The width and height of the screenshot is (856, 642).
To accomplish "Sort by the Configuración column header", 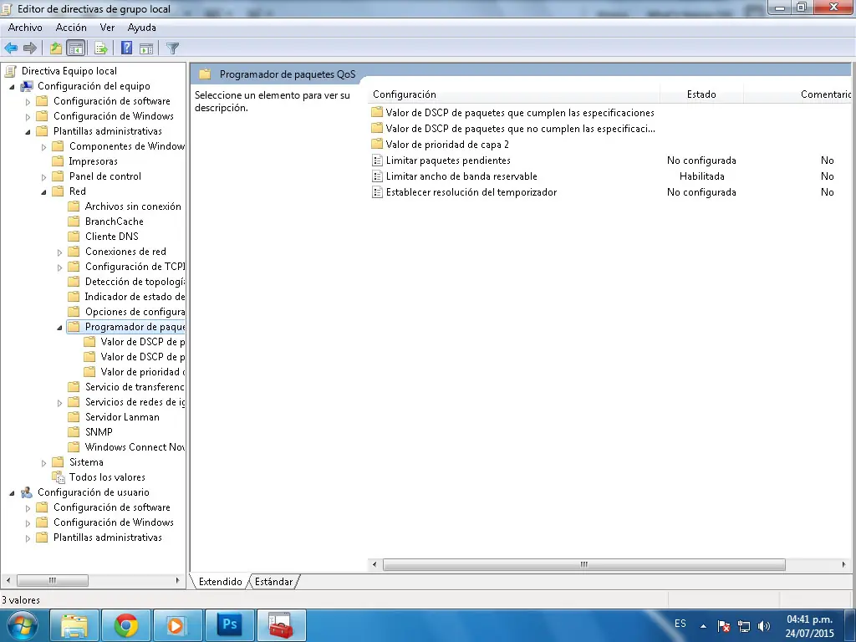I will click(514, 94).
